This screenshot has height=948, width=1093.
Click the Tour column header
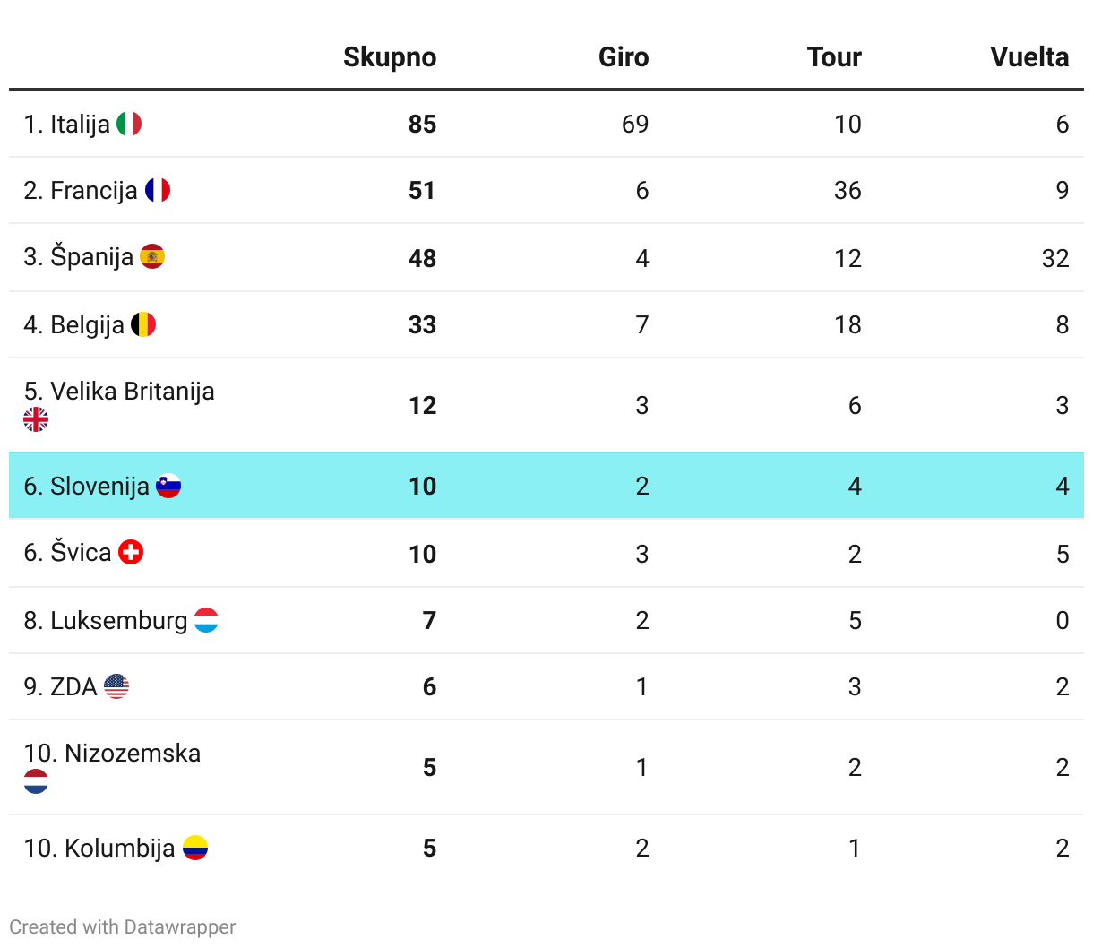(x=833, y=57)
